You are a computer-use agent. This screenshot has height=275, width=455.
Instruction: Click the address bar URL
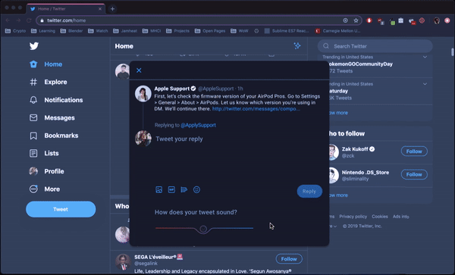(67, 20)
